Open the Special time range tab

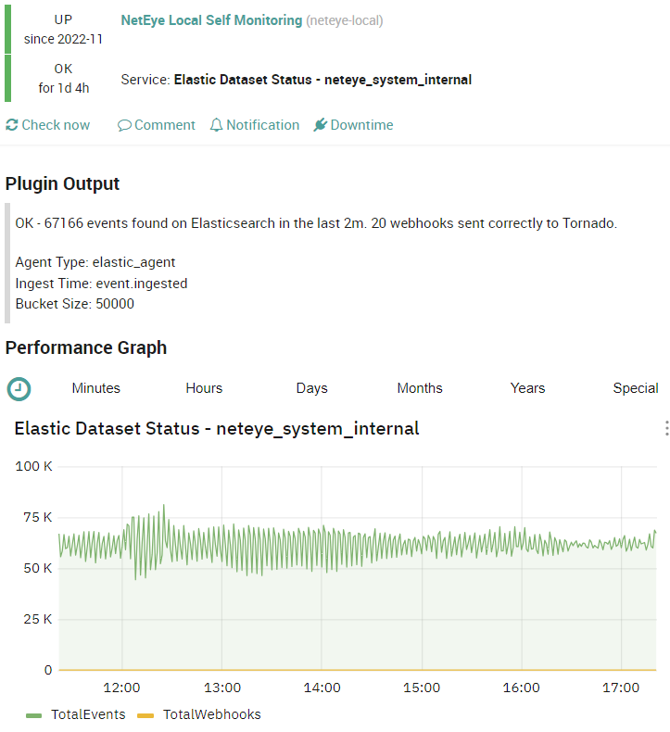tap(636, 388)
